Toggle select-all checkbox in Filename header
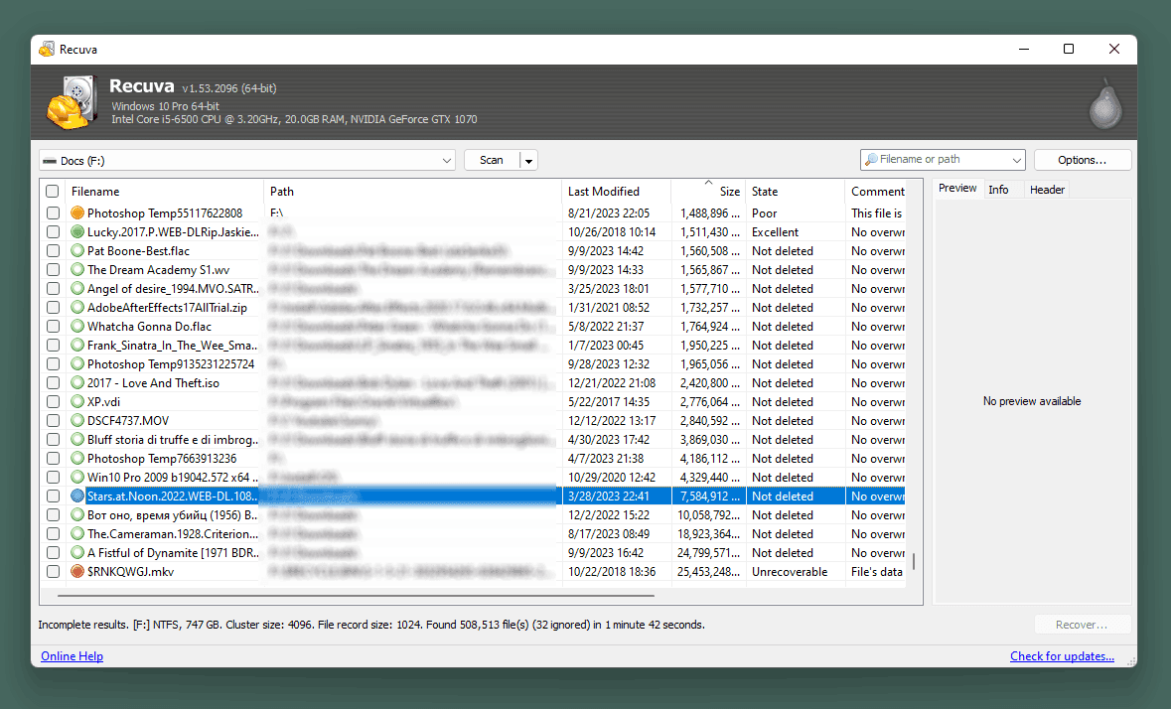 point(53,191)
